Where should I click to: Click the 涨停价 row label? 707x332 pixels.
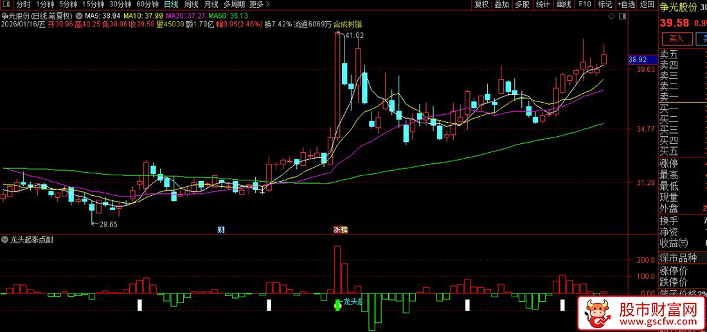point(674,271)
